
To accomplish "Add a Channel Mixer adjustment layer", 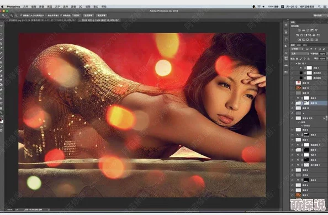I will [x=314, y=35].
